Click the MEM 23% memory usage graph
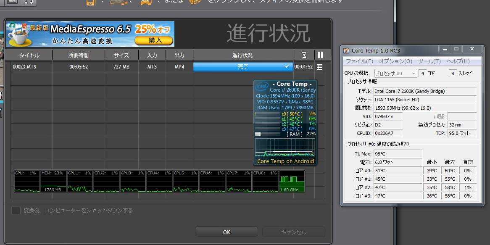This screenshot has height=245, width=490. (53, 182)
